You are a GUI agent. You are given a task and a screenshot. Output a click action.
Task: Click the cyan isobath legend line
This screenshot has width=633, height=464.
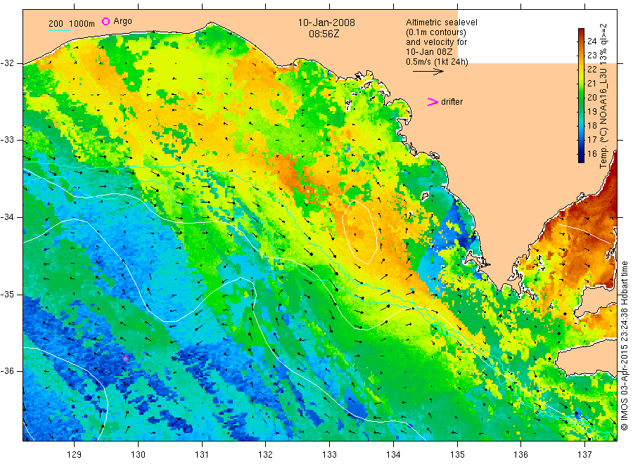(59, 30)
